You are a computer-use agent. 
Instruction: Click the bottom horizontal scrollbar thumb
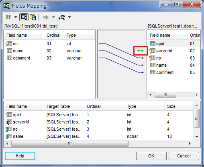tap(70, 144)
